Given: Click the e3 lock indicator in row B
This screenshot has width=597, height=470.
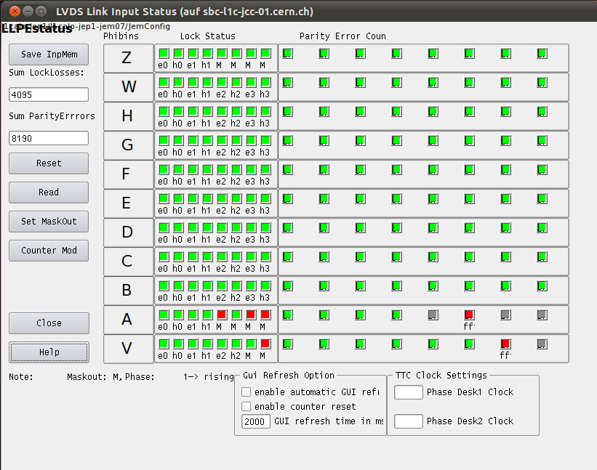Looking at the screenshot, I should tap(251, 285).
